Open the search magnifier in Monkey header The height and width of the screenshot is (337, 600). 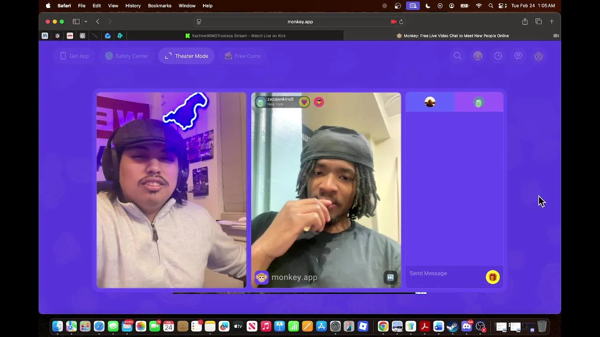coord(457,56)
